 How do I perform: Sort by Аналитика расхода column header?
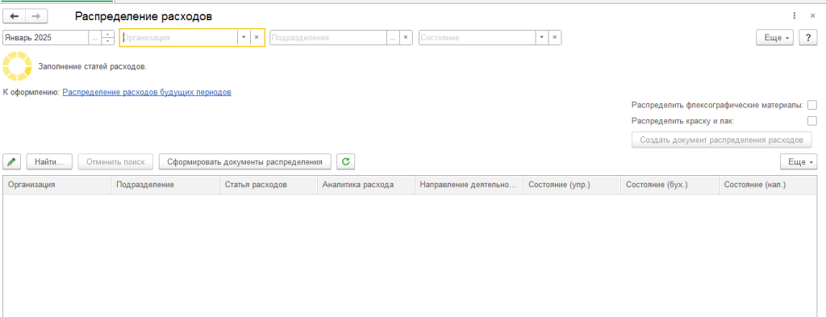click(366, 185)
